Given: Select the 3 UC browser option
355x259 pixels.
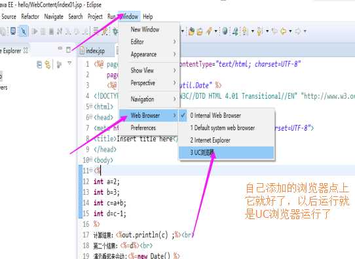Looking at the screenshot, I should pyautogui.click(x=227, y=152).
